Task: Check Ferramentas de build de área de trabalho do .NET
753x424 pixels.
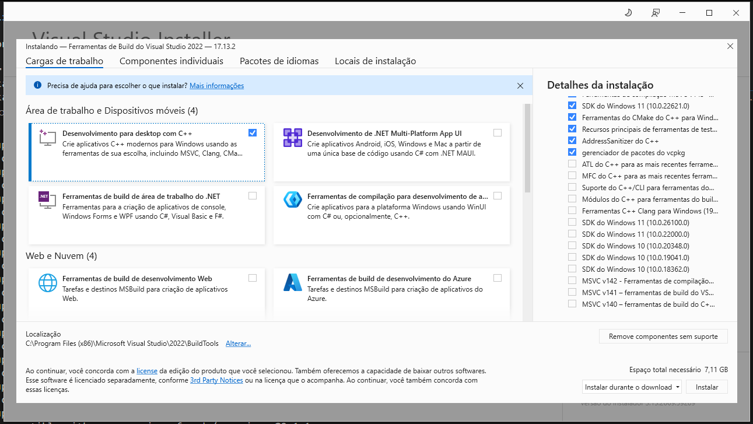Action: coord(252,195)
